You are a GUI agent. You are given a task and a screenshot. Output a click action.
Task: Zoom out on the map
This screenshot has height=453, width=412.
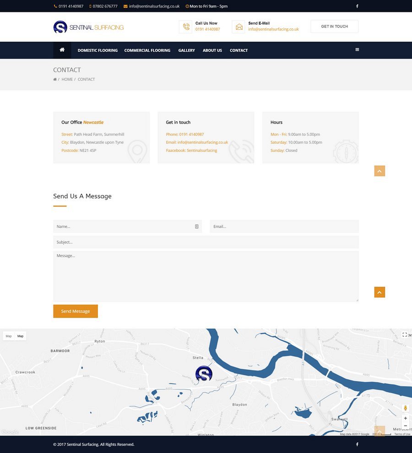[405, 426]
